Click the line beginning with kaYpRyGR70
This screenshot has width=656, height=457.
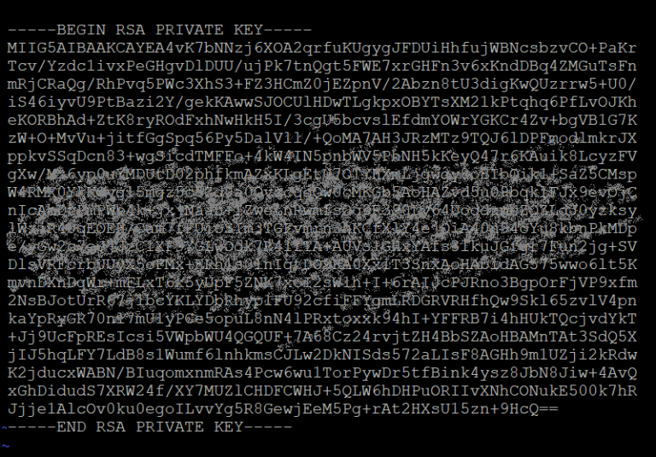coord(322,319)
